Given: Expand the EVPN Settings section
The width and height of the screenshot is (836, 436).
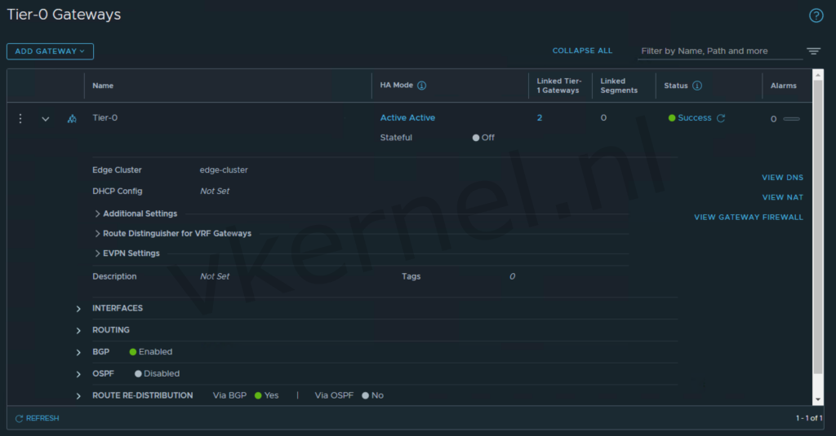Looking at the screenshot, I should point(98,253).
